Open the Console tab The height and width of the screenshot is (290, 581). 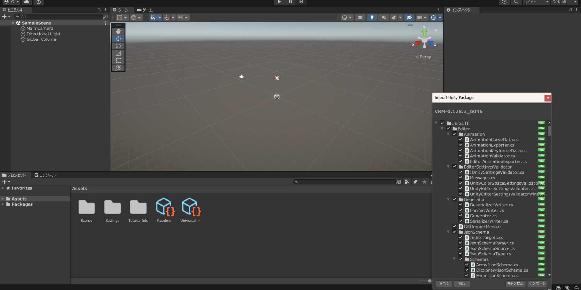coord(45,175)
